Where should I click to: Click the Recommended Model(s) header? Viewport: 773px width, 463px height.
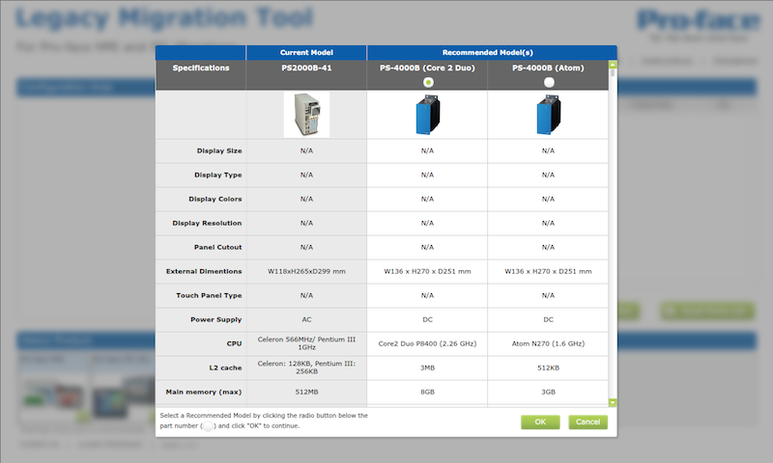[488, 53]
